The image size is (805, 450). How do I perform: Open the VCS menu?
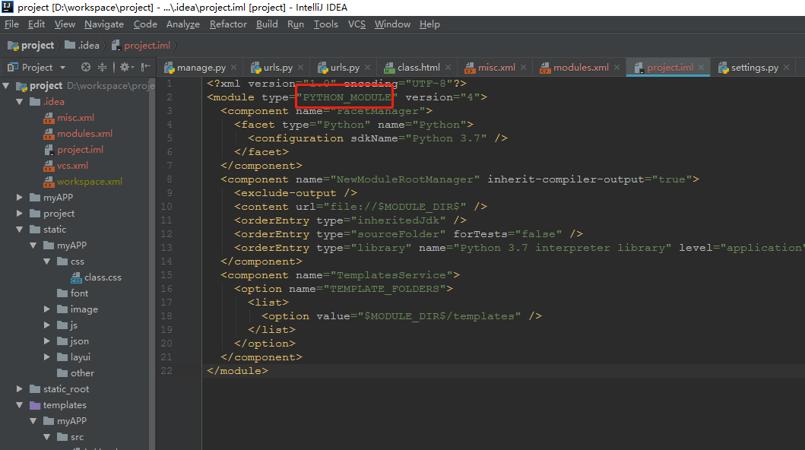[x=357, y=24]
